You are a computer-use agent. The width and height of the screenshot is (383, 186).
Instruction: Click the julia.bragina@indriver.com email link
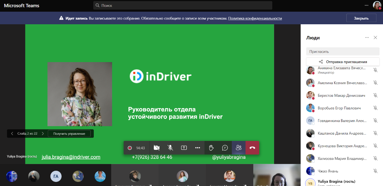click(x=71, y=157)
